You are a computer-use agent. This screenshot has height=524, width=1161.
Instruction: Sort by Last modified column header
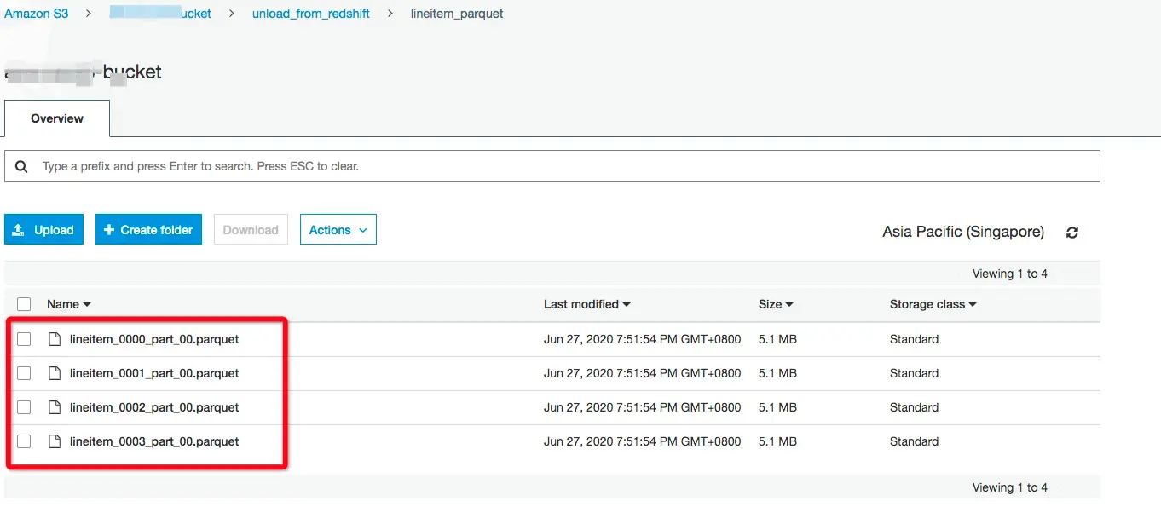point(586,304)
